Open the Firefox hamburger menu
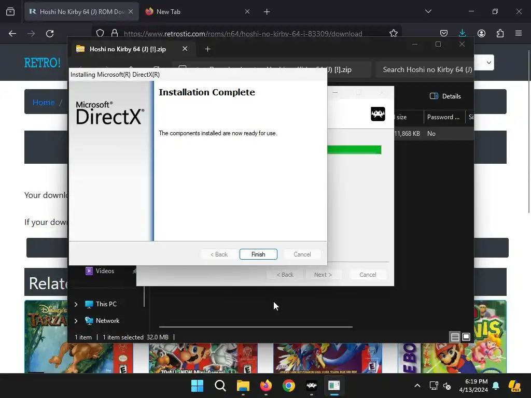The width and height of the screenshot is (531, 398). pyautogui.click(x=519, y=33)
